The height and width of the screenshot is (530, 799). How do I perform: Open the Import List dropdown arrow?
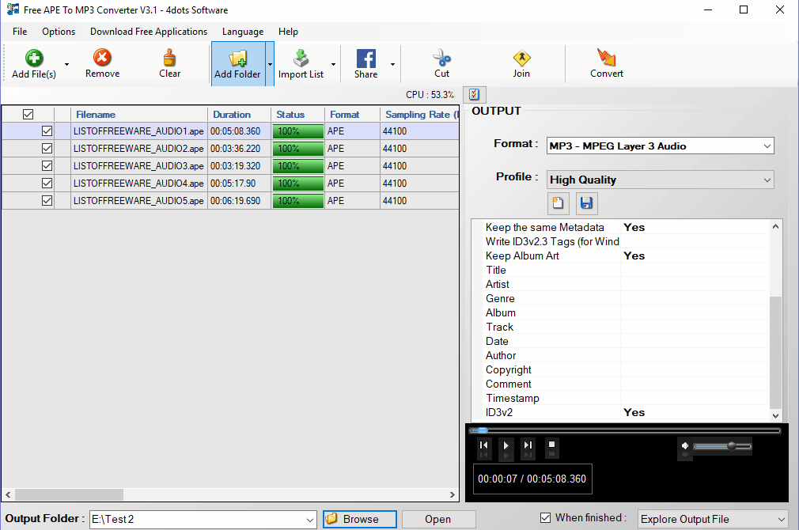[x=333, y=64]
